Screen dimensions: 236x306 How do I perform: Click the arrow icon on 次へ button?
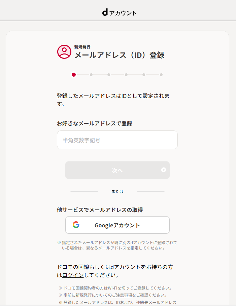tap(164, 170)
